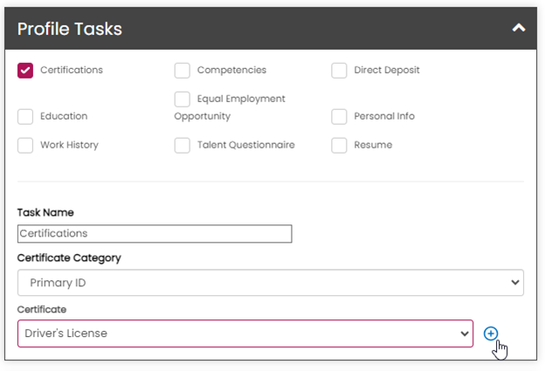This screenshot has height=371, width=545.
Task: Click the Certifications checkbox label text
Action: click(72, 70)
